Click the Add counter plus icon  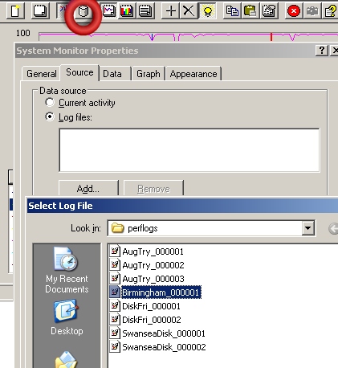171,10
